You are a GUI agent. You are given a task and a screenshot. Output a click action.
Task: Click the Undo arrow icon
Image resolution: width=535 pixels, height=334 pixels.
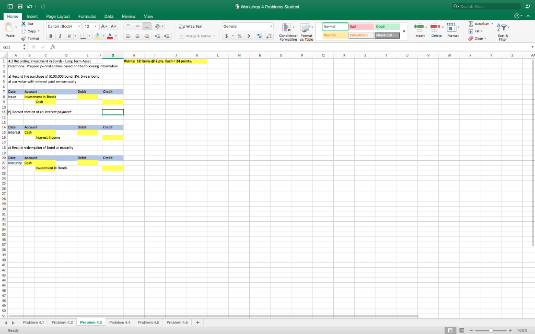click(x=30, y=6)
